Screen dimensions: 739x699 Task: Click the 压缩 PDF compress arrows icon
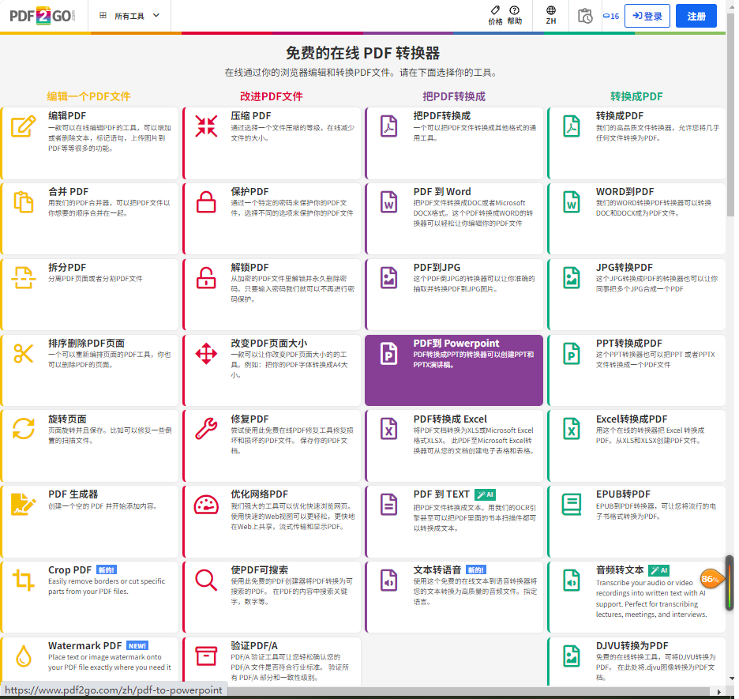[x=206, y=126]
